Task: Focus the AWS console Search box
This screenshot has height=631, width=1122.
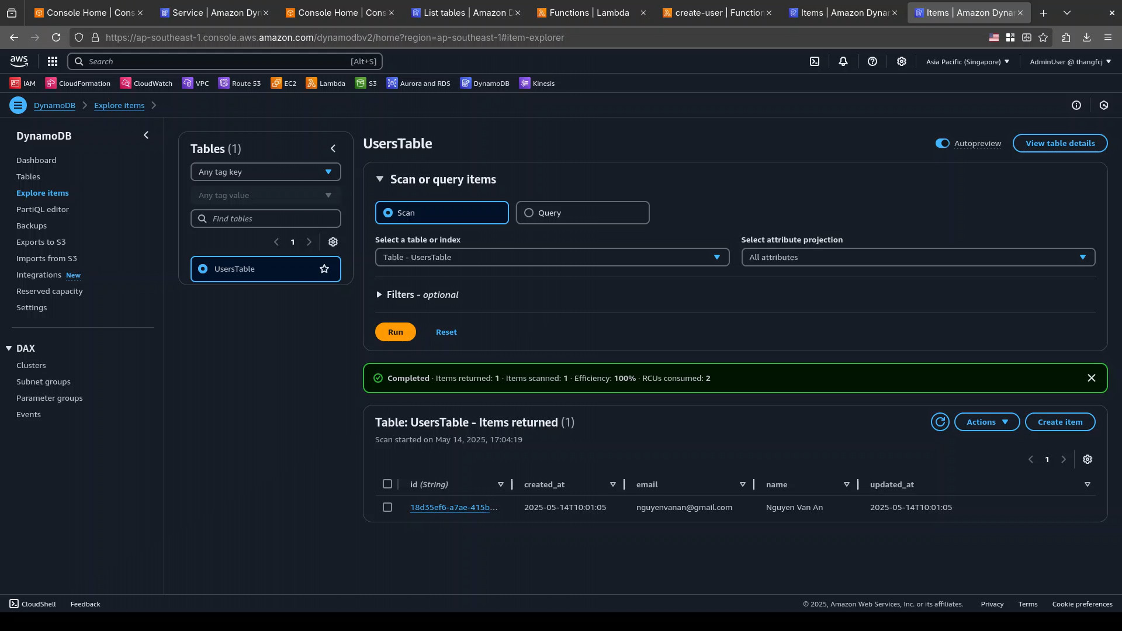Action: [x=225, y=61]
